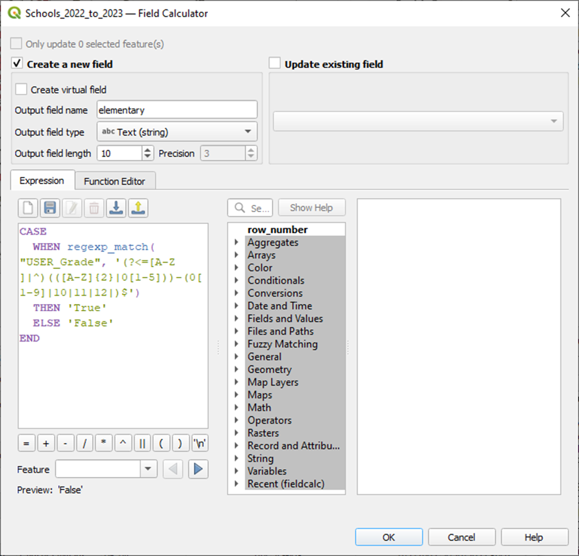Expand the Aggregates function group
Viewport: 579px width, 556px height.
[236, 242]
